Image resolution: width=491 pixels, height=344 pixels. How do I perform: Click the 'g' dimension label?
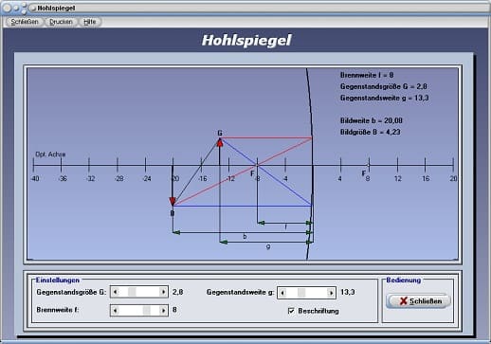268,246
